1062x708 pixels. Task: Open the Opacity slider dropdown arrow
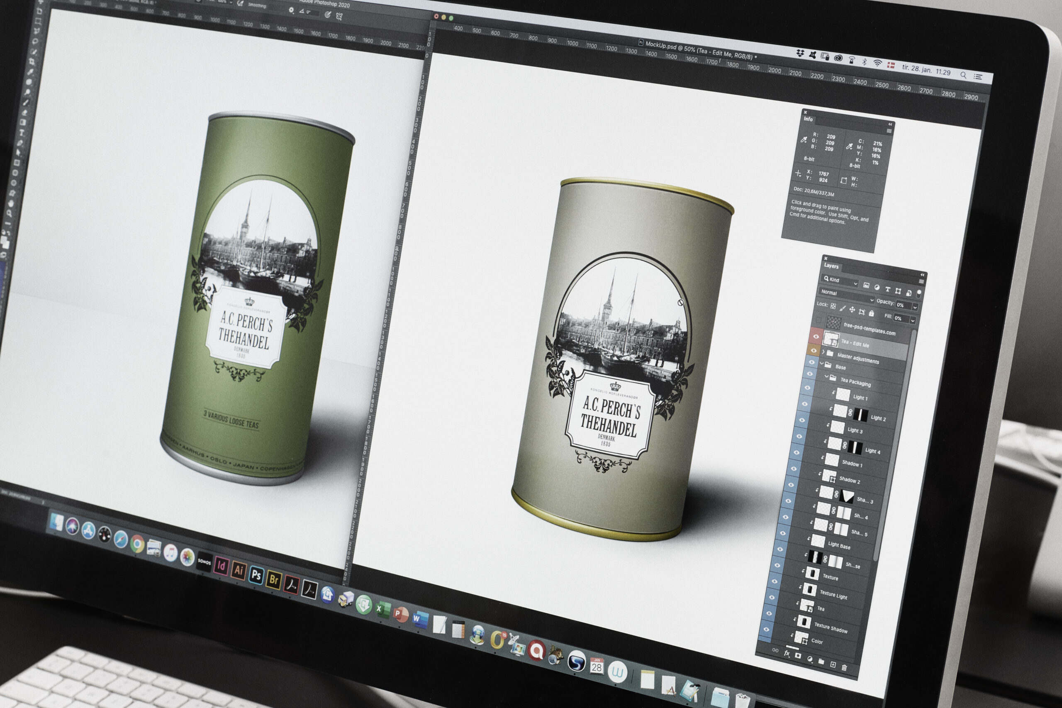[x=915, y=308]
